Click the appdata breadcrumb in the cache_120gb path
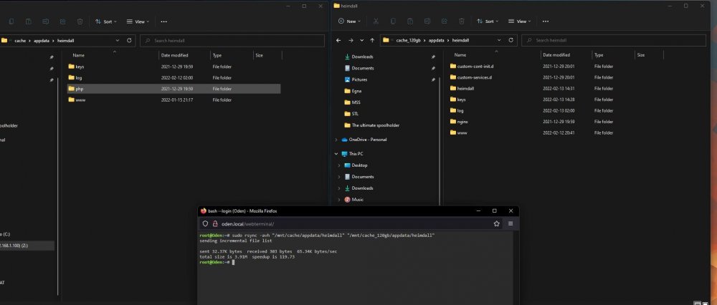The height and width of the screenshot is (305, 717). coord(436,40)
